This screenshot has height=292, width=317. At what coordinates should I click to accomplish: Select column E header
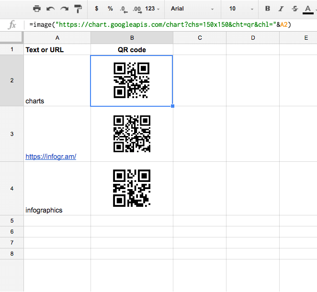pyautogui.click(x=298, y=38)
